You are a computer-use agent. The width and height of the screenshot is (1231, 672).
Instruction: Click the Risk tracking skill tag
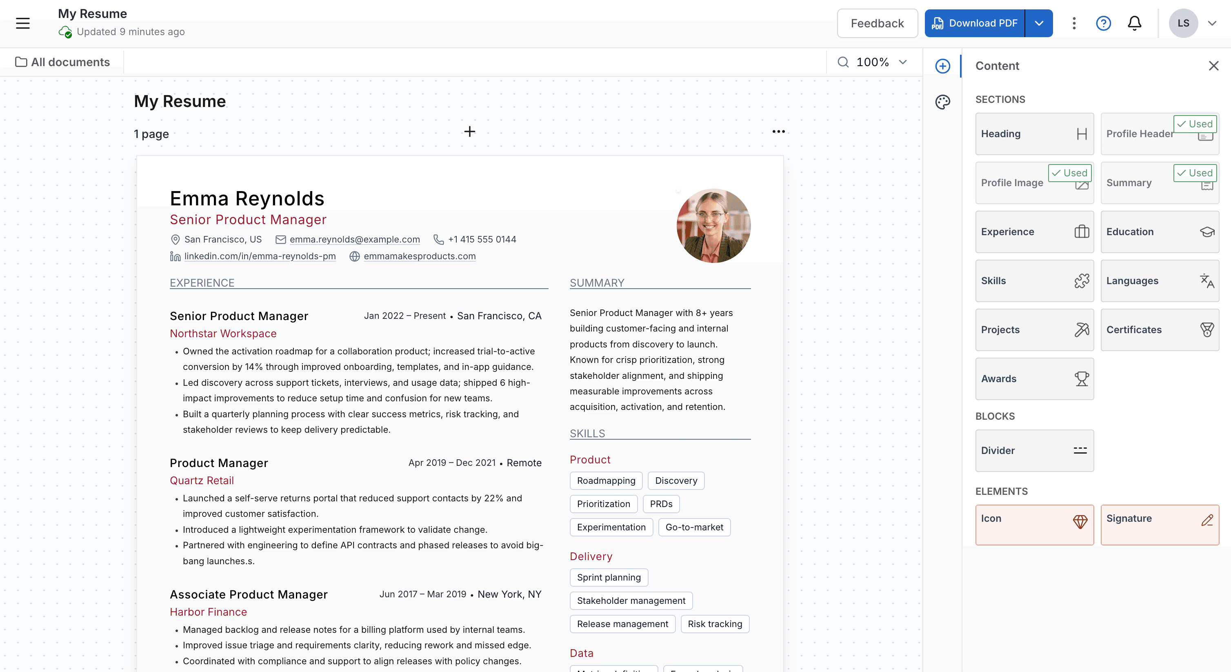tap(715, 624)
